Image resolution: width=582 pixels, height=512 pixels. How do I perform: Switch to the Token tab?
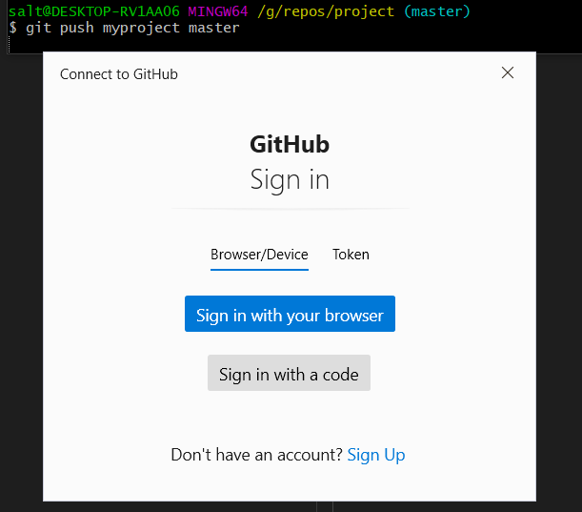tap(351, 255)
